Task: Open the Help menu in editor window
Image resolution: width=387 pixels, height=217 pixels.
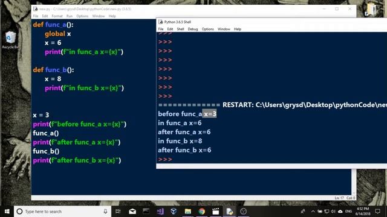Action: [x=112, y=16]
